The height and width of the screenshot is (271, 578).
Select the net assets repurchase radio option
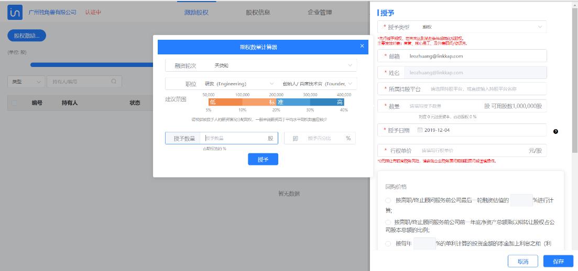[388, 222]
